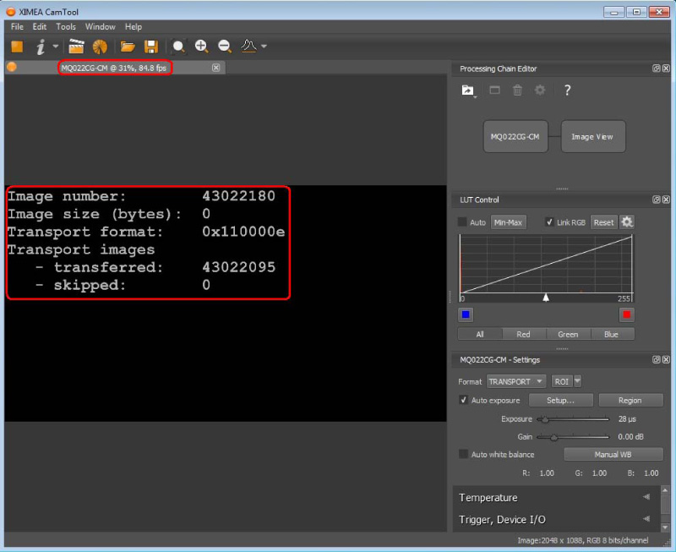Image resolution: width=676 pixels, height=552 pixels.
Task: Open the Help menu
Action: click(x=134, y=27)
